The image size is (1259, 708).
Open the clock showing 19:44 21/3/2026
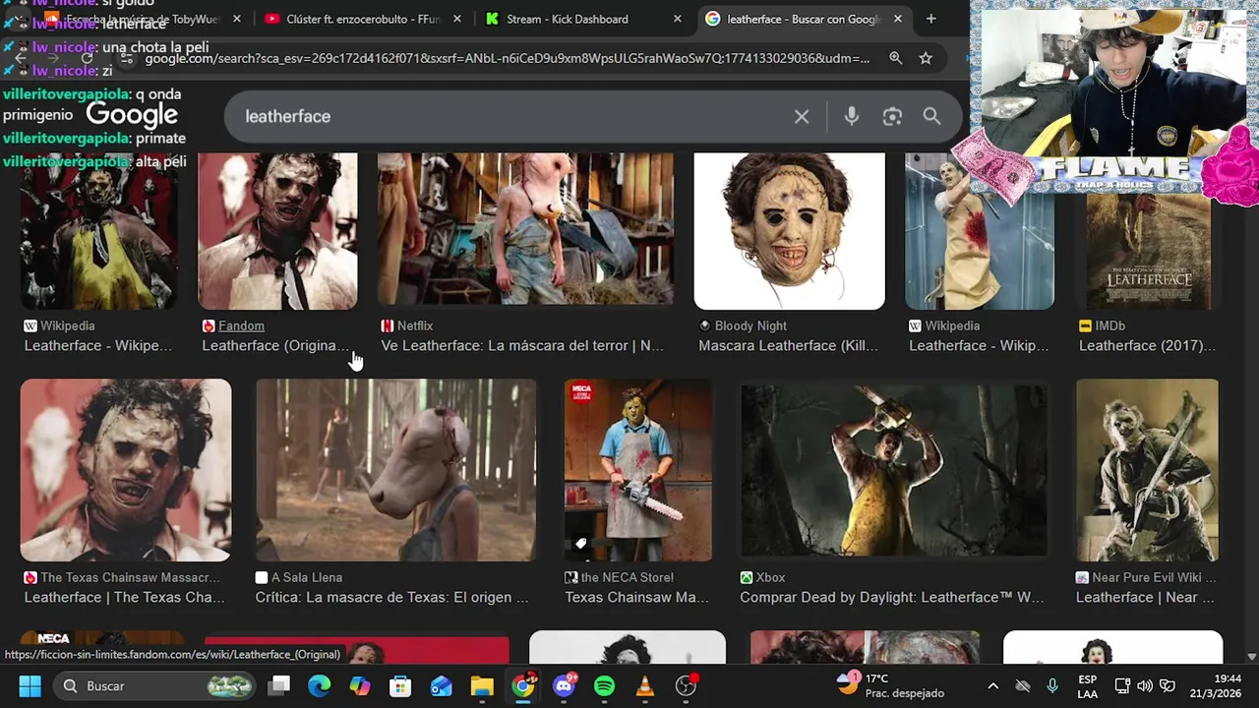click(x=1214, y=685)
